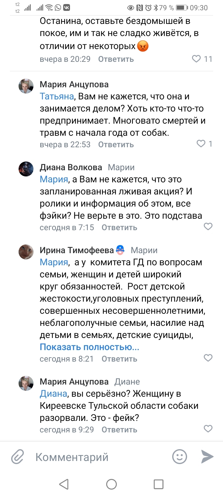The image size is (223, 497).
Task: Open recent apps square button
Action: (159, 484)
